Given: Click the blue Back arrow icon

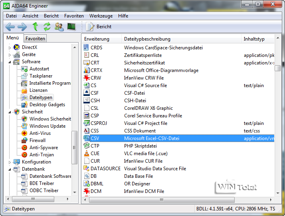Looking at the screenshot, I should [x=10, y=27].
